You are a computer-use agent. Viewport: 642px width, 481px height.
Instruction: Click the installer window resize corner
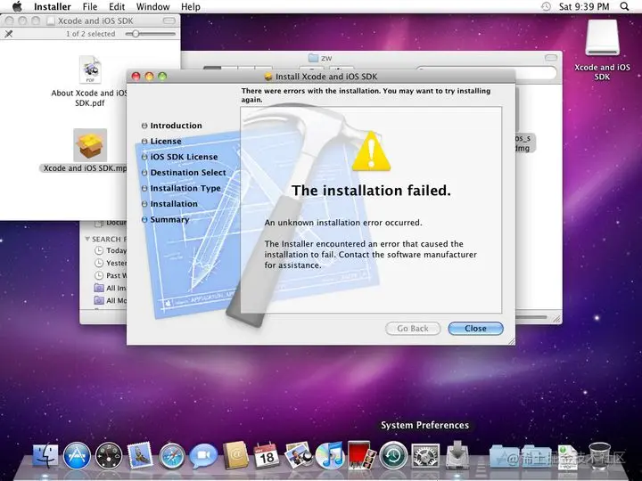(x=512, y=341)
